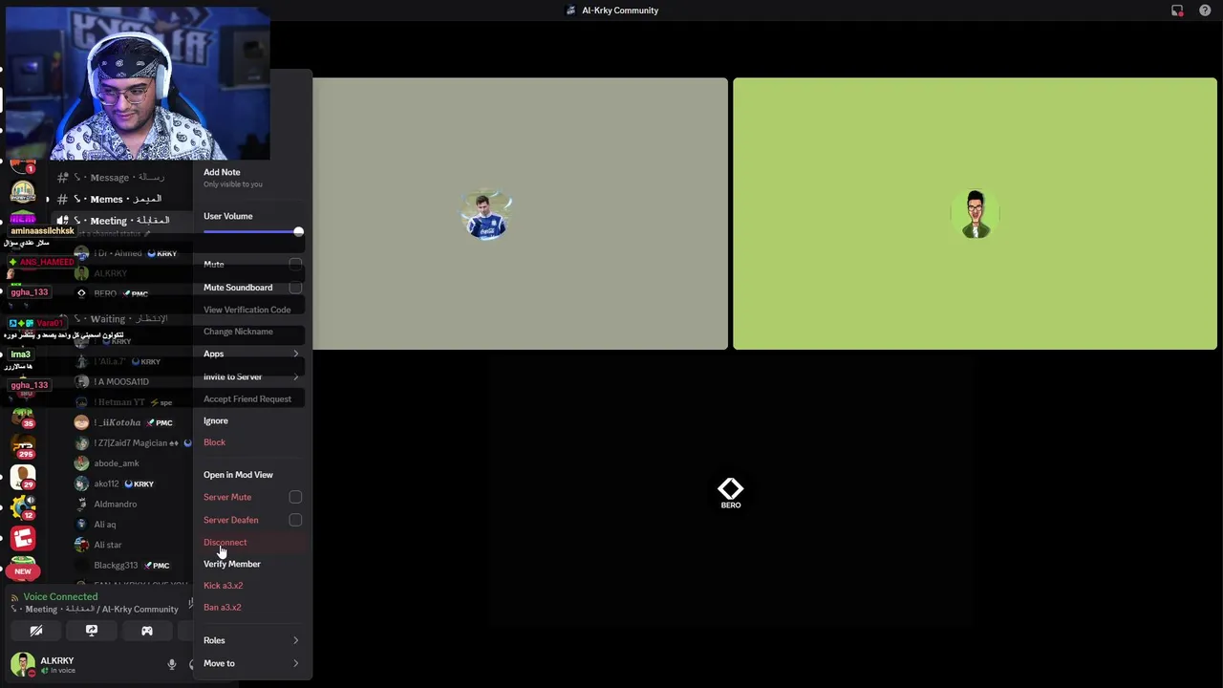Open the red square-logo server icon
The width and height of the screenshot is (1223, 688).
(x=23, y=538)
